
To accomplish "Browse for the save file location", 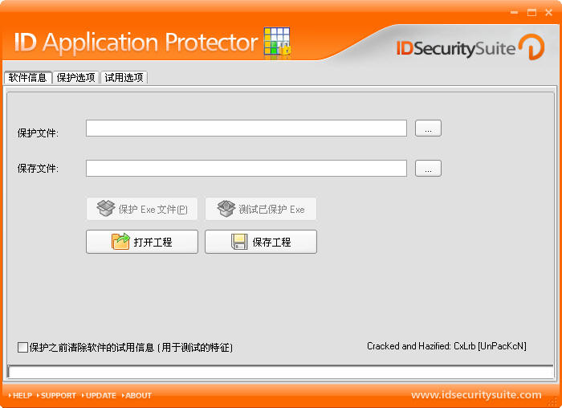I will click(x=428, y=169).
